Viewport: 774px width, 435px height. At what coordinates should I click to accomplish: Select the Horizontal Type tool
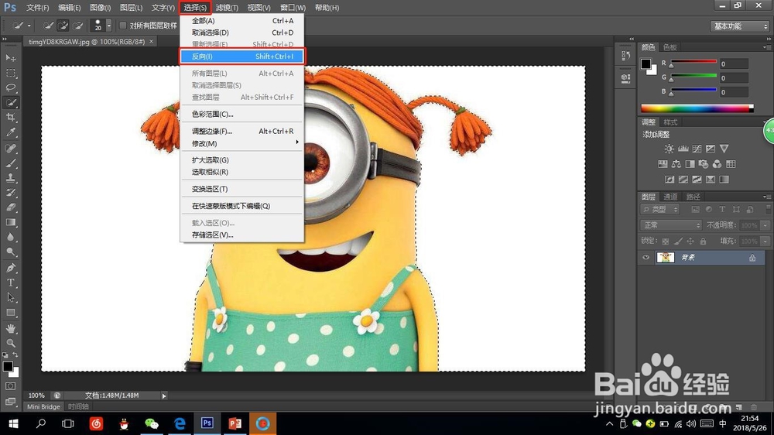pyautogui.click(x=10, y=283)
